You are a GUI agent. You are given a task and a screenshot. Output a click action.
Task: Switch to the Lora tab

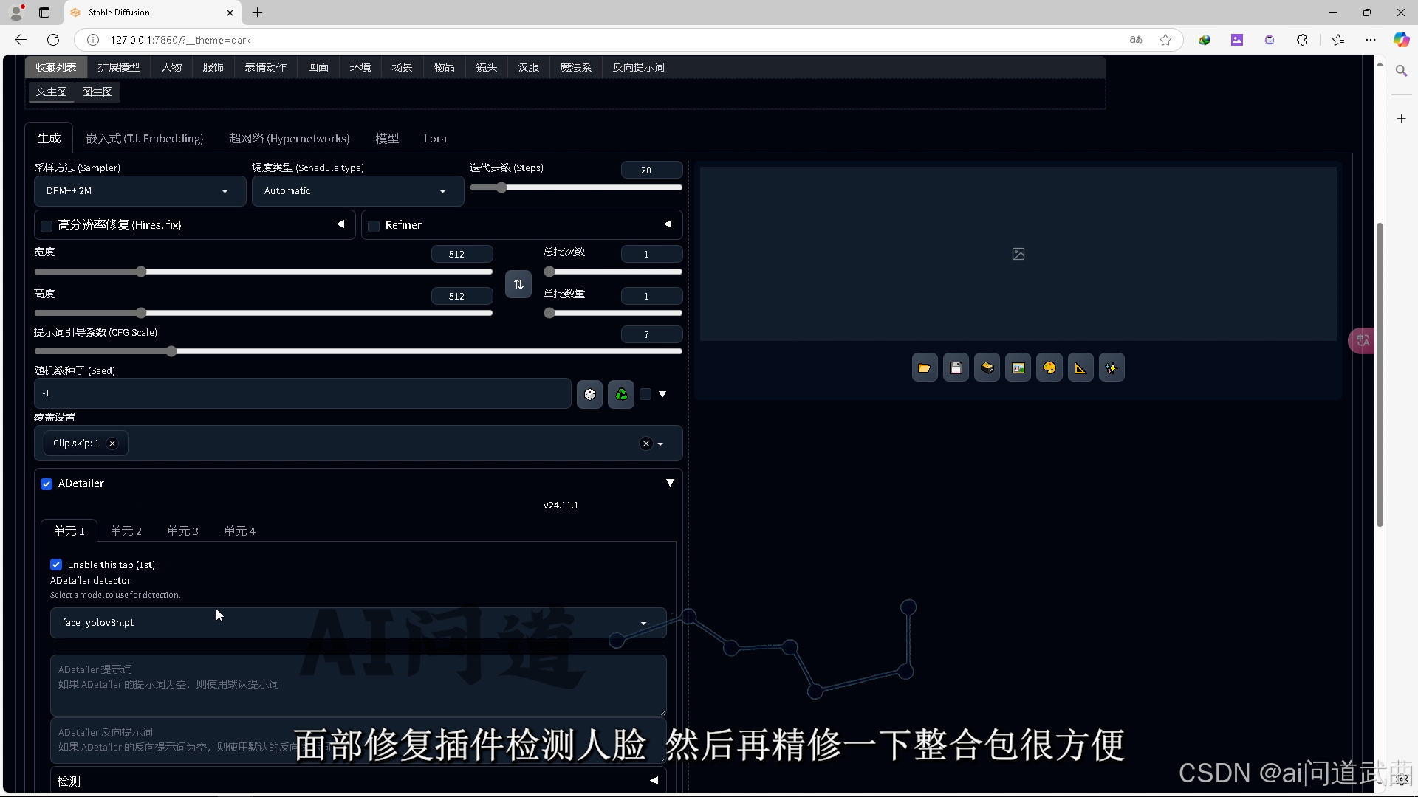point(434,139)
